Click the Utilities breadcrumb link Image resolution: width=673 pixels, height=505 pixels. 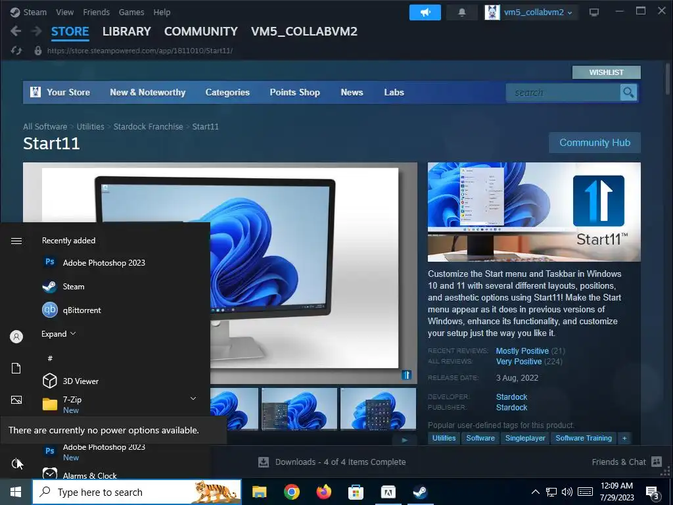[x=90, y=127]
